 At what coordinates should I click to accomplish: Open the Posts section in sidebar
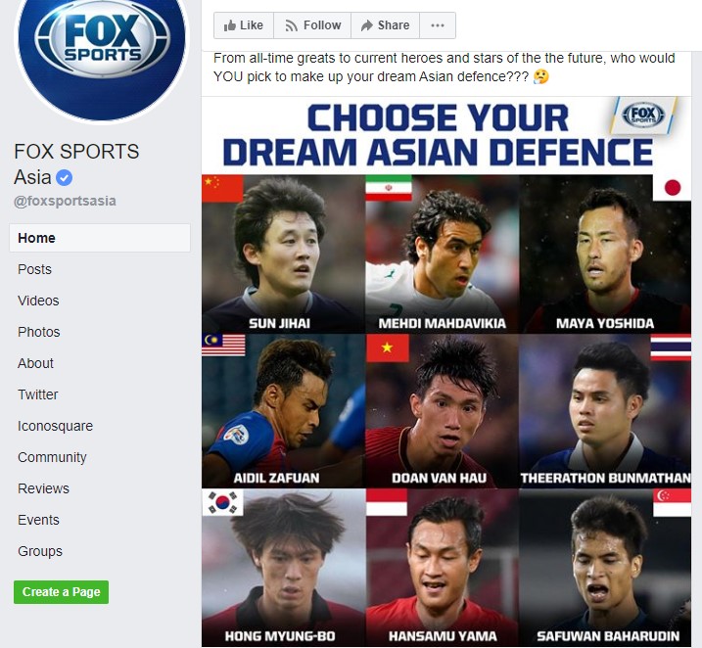tap(34, 269)
